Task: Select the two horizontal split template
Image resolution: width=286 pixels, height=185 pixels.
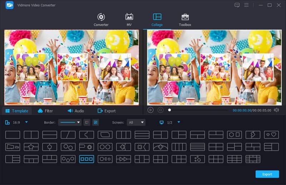Action: pyautogui.click(x=50, y=135)
